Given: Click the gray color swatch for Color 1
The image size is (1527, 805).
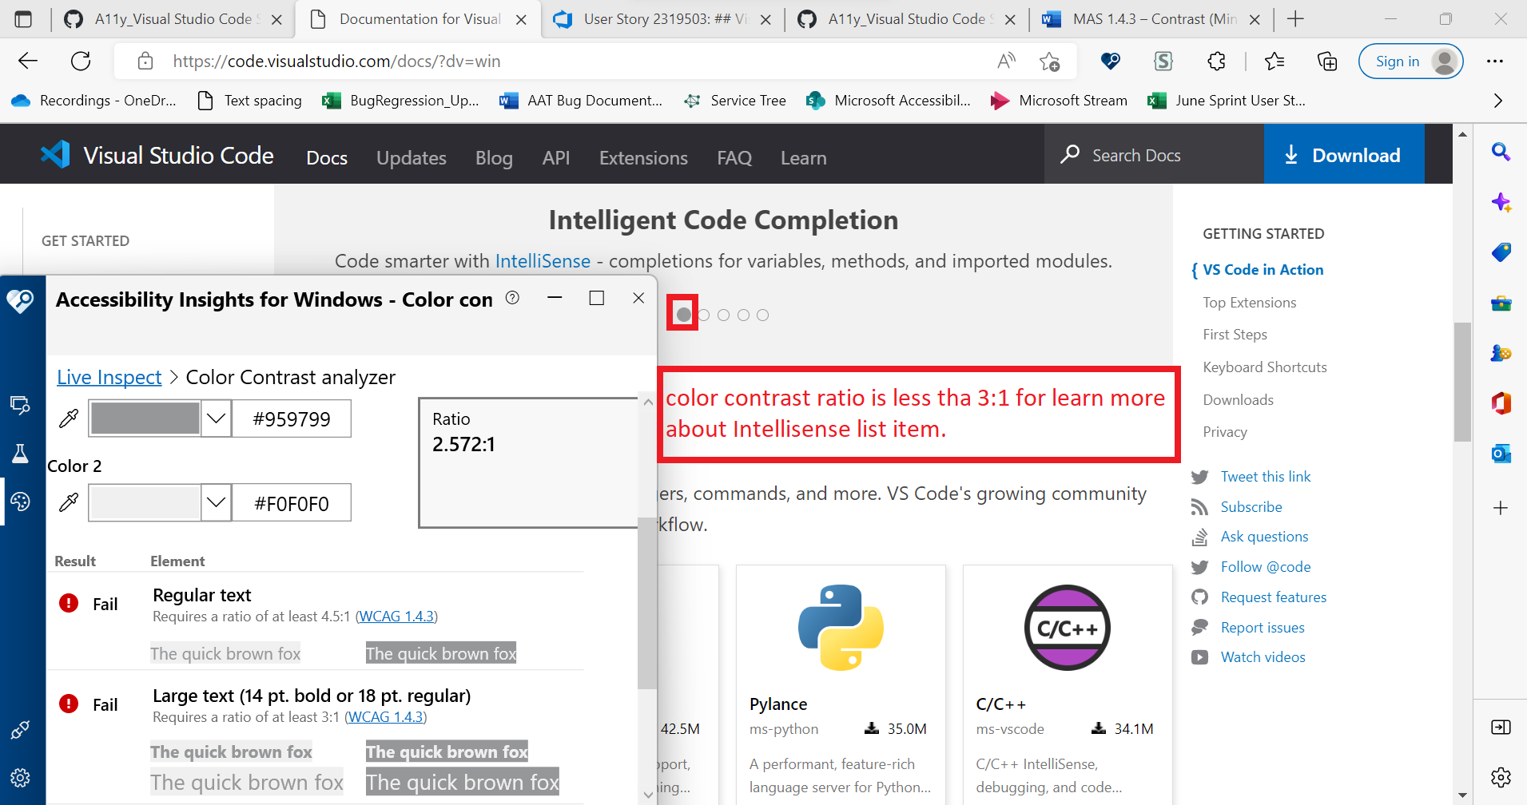Looking at the screenshot, I should point(145,418).
